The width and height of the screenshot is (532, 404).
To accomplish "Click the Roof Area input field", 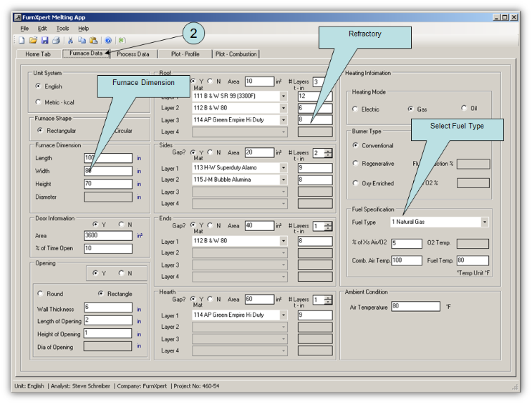I will point(259,82).
